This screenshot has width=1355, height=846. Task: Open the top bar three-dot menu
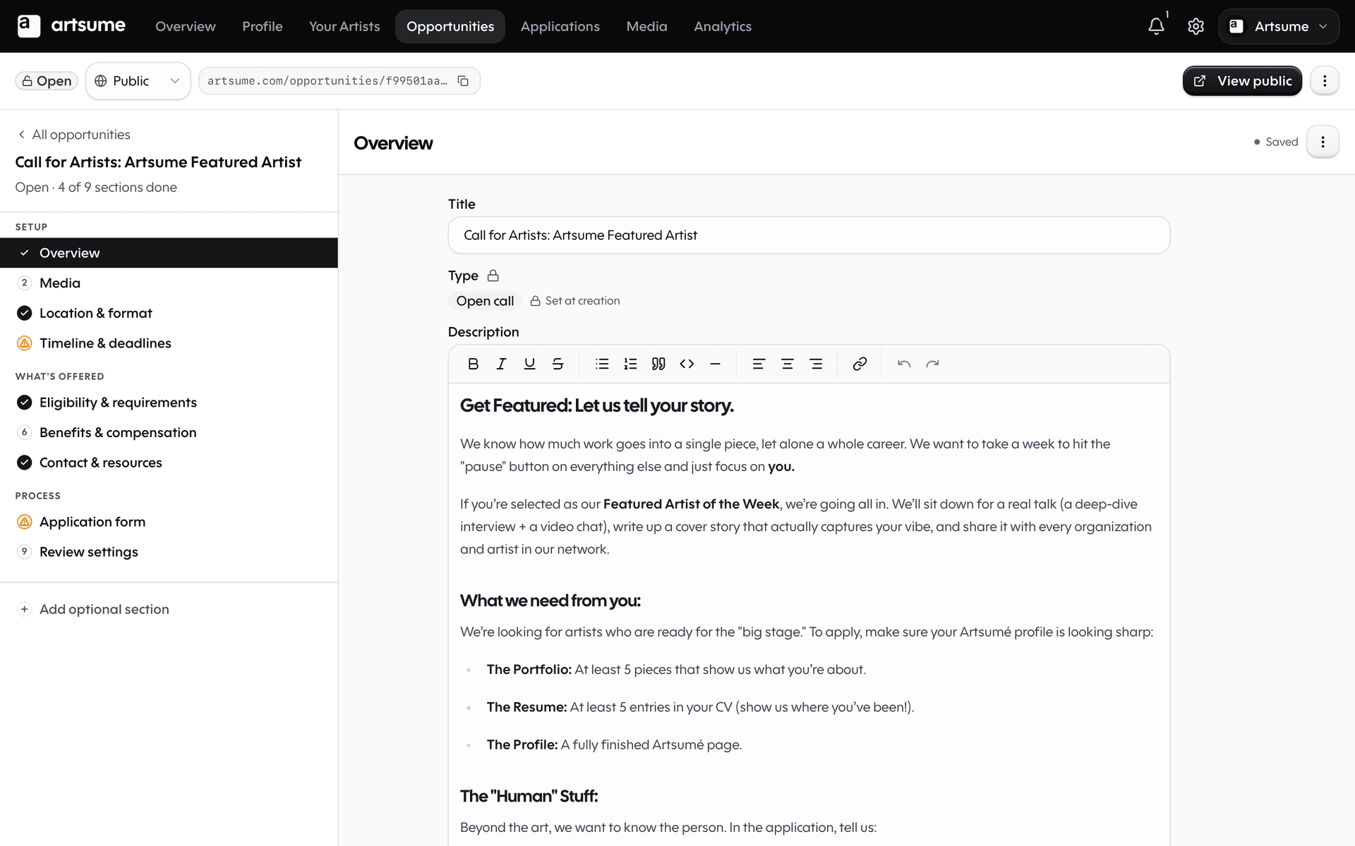1325,81
